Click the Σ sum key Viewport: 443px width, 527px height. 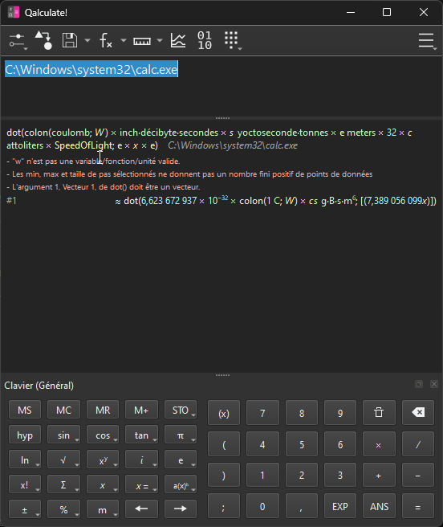point(64,484)
